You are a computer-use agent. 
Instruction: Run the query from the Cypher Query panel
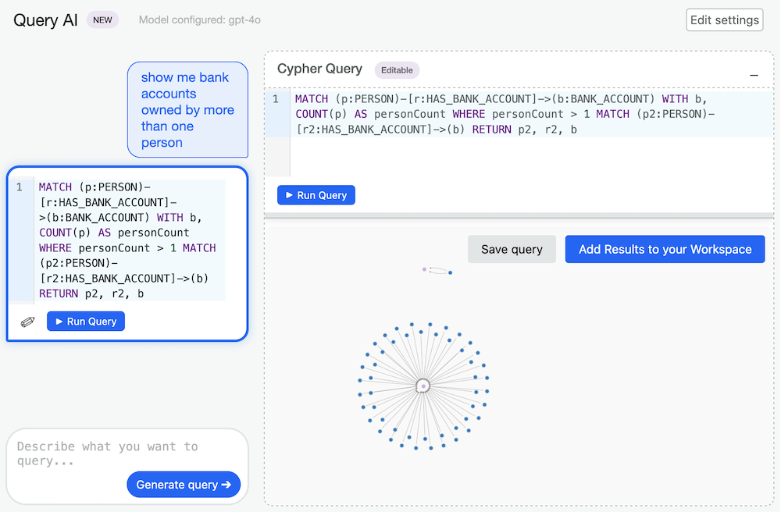pos(316,195)
